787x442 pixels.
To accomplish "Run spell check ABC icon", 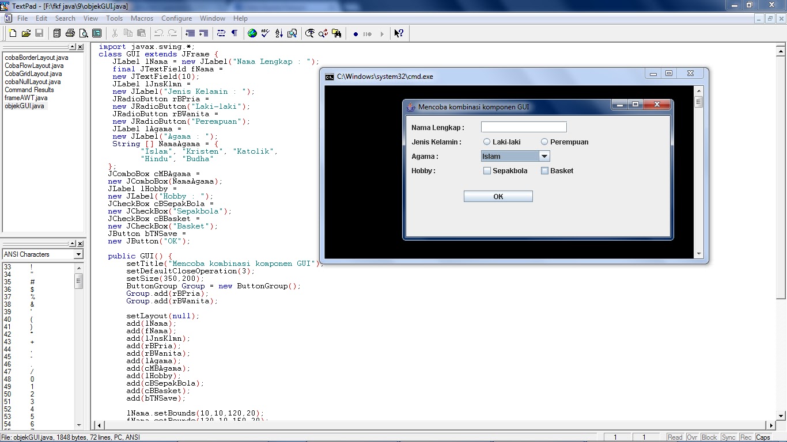I will (266, 33).
